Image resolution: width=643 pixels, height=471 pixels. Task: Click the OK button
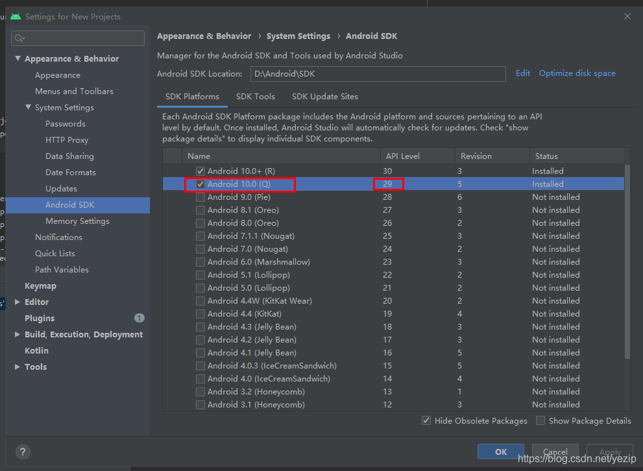coord(501,452)
